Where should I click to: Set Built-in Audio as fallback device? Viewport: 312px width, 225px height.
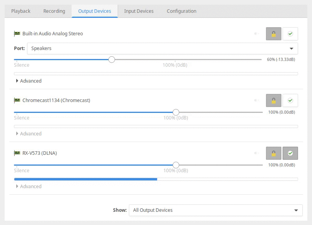(x=290, y=34)
